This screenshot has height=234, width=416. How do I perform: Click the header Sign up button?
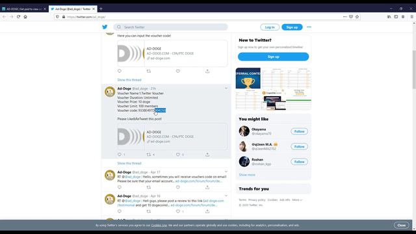[x=292, y=27]
